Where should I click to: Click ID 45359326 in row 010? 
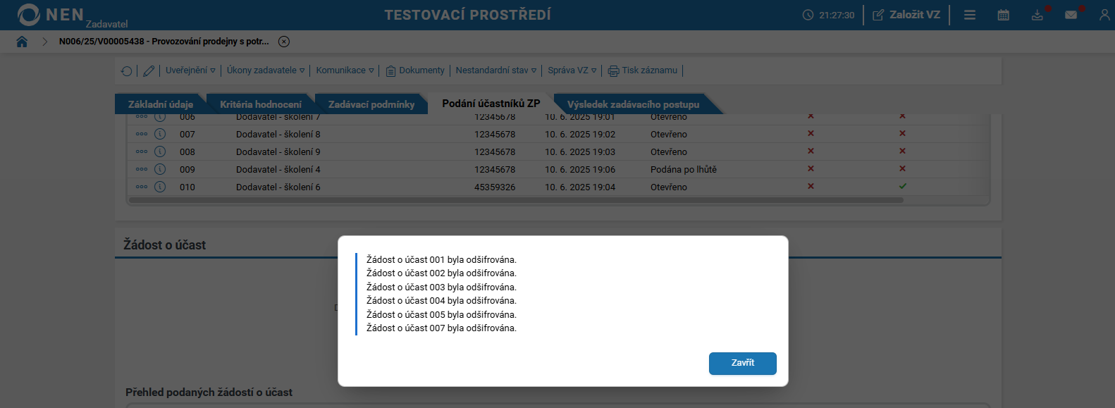pyautogui.click(x=495, y=187)
